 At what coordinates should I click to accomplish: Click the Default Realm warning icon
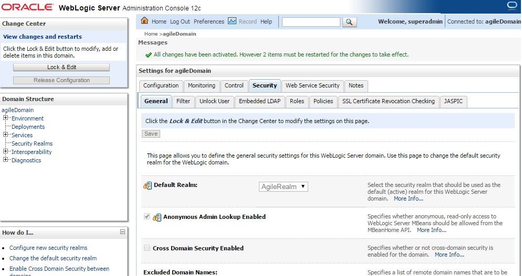pos(148,186)
